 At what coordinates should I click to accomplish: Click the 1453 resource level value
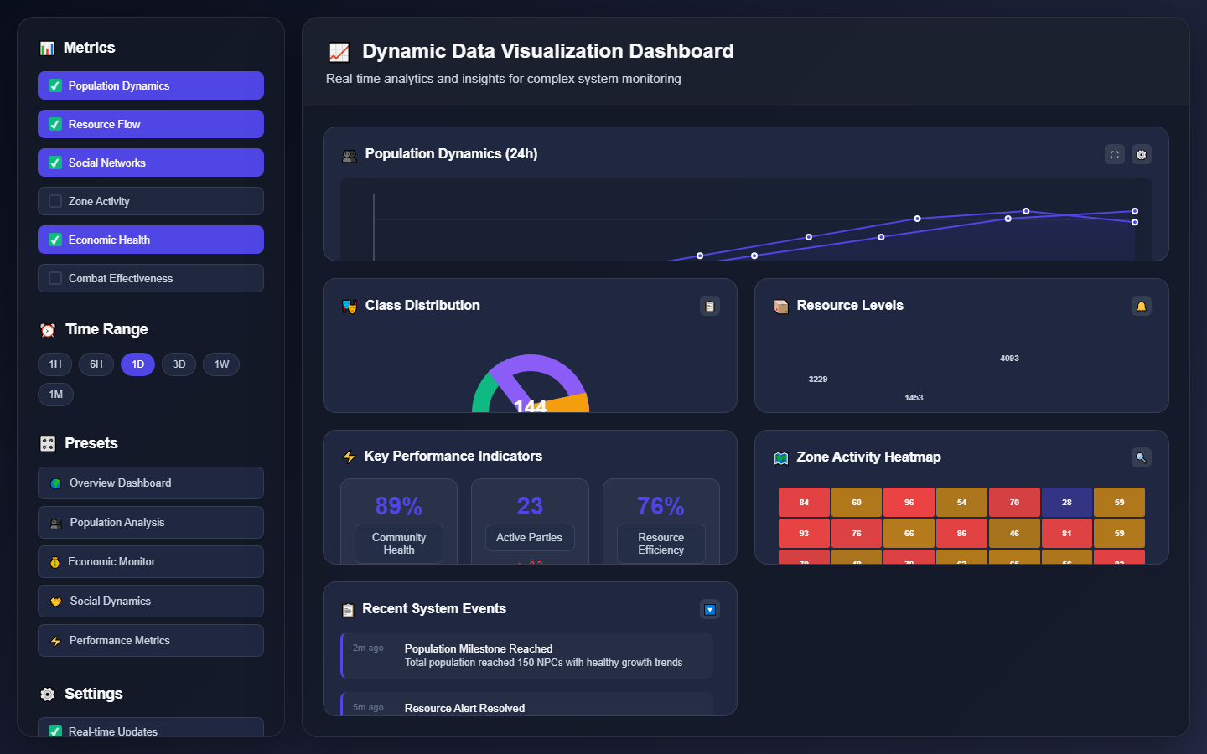(x=914, y=398)
